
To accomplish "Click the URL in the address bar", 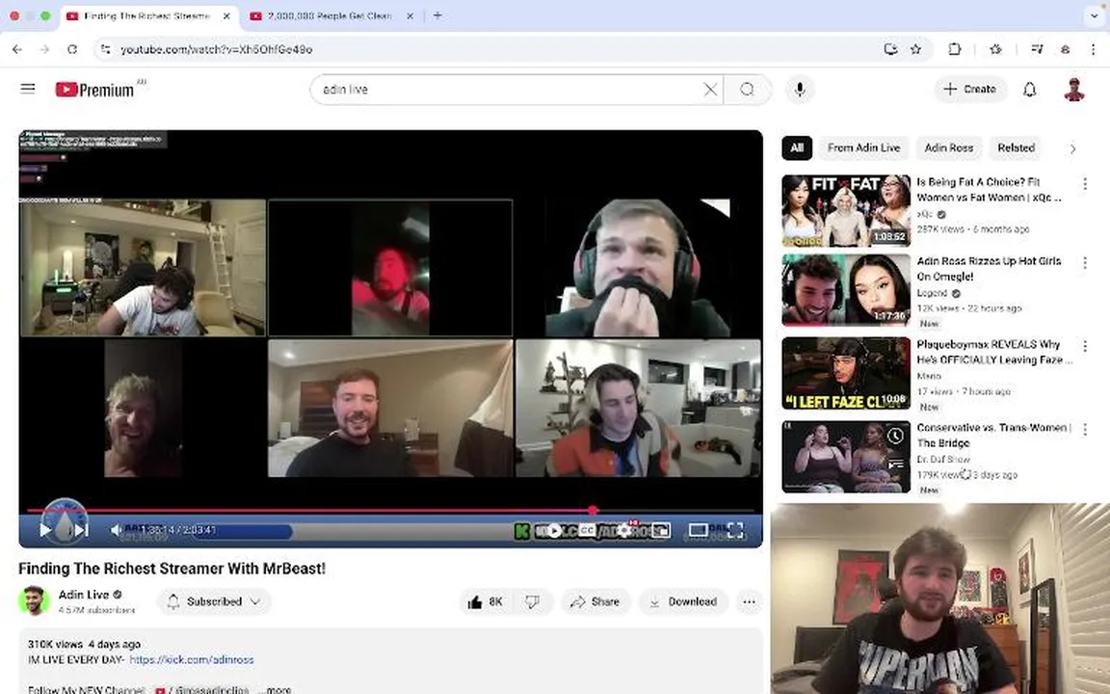I will (x=217, y=49).
